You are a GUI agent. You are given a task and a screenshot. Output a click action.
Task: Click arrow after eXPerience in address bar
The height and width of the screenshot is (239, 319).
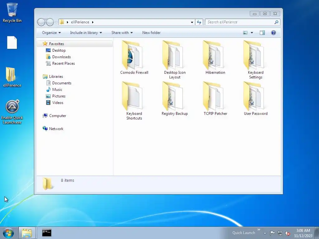[93, 22]
